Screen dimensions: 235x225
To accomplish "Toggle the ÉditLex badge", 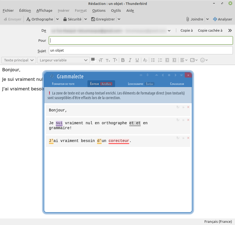I will click(x=149, y=84).
